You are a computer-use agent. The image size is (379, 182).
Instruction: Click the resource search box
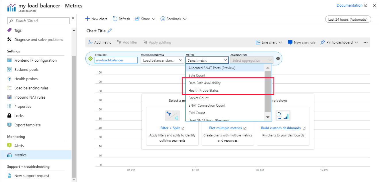[116, 60]
